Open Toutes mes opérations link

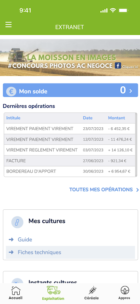click(x=101, y=189)
